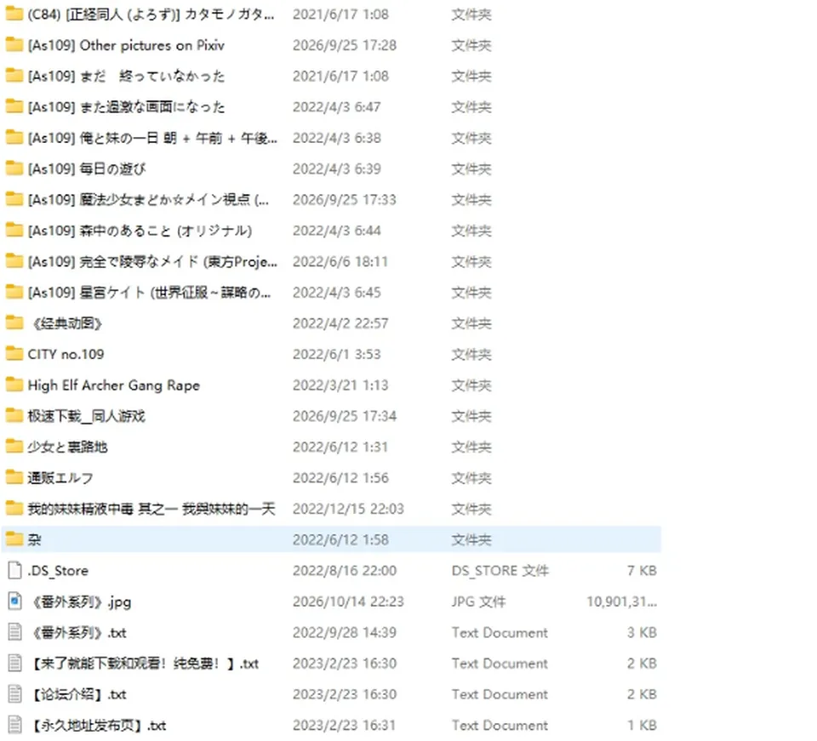This screenshot has width=817, height=741.
Task: Click the folder icon for [As109] 星宮ケイト
Action: point(14,292)
